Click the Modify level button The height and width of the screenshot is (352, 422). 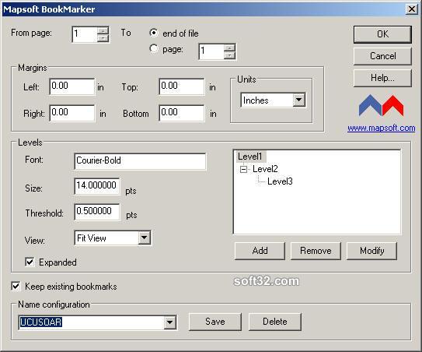[x=371, y=251]
